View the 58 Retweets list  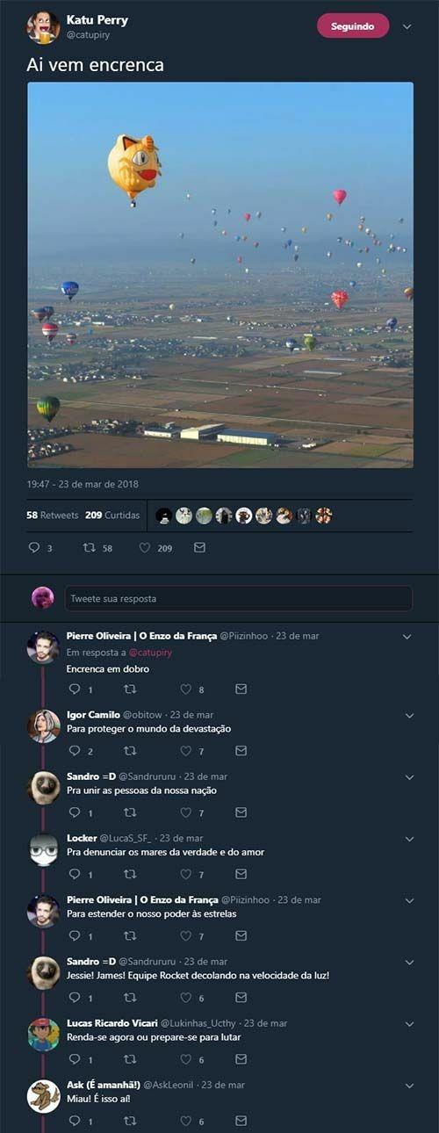click(x=52, y=516)
